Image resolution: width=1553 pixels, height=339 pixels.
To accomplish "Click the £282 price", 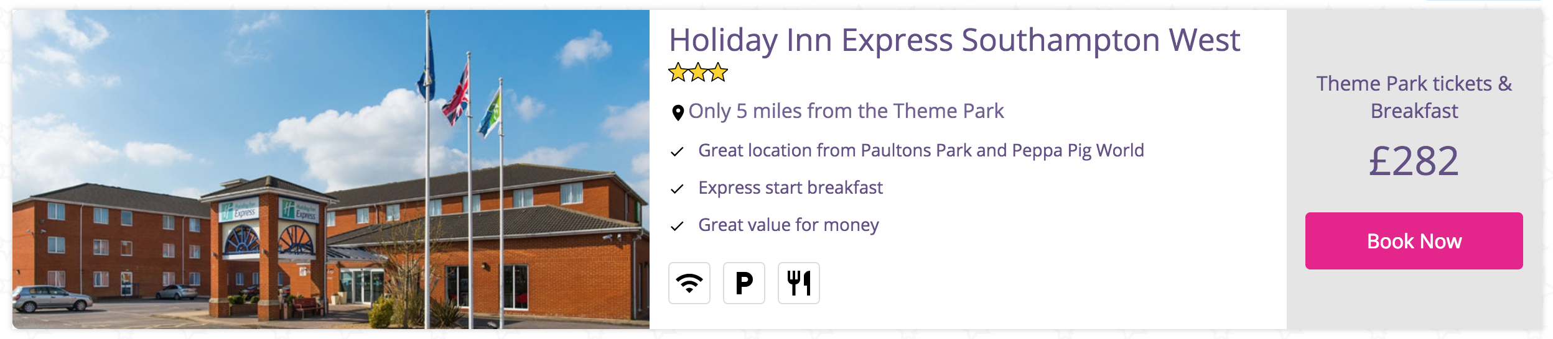I will [x=1414, y=161].
